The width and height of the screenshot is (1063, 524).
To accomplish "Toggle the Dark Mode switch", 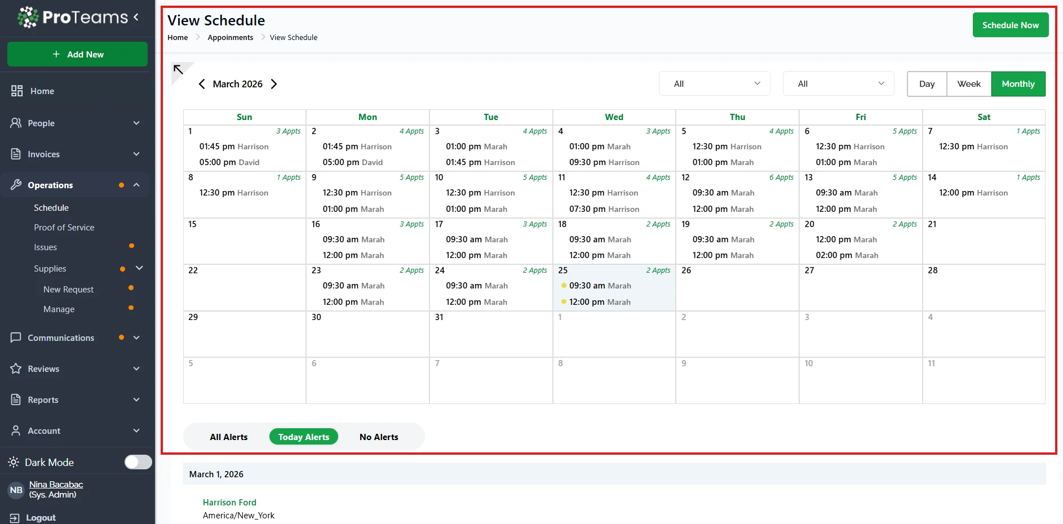I will [138, 462].
